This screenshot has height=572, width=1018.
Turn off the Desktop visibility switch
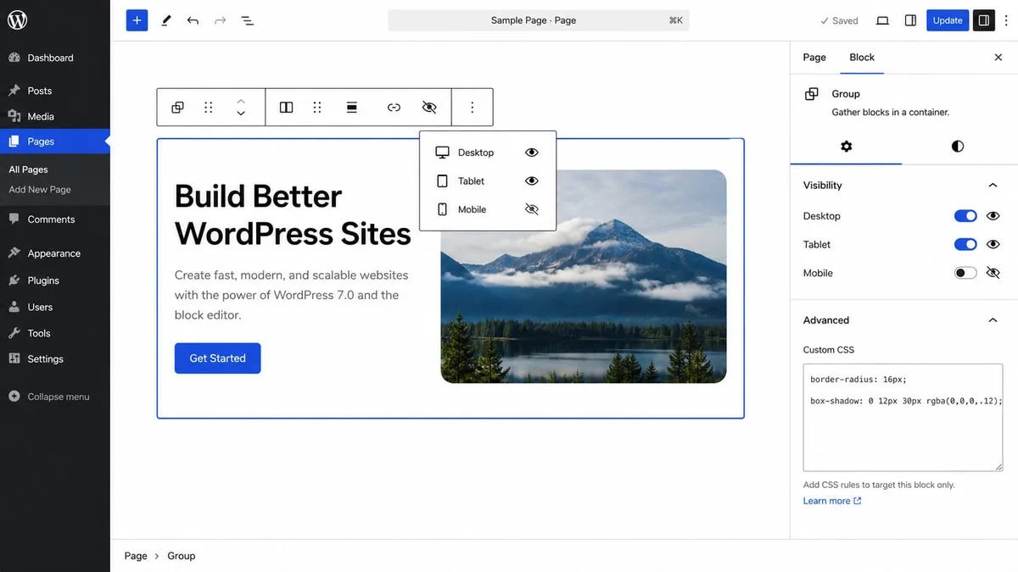[x=965, y=216]
